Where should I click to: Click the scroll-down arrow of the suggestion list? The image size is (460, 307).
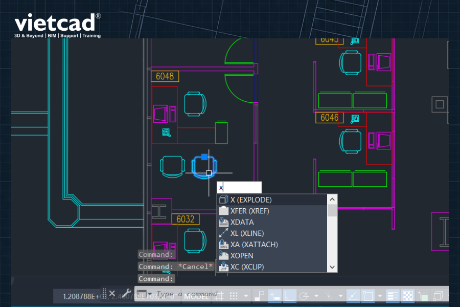[332, 267]
